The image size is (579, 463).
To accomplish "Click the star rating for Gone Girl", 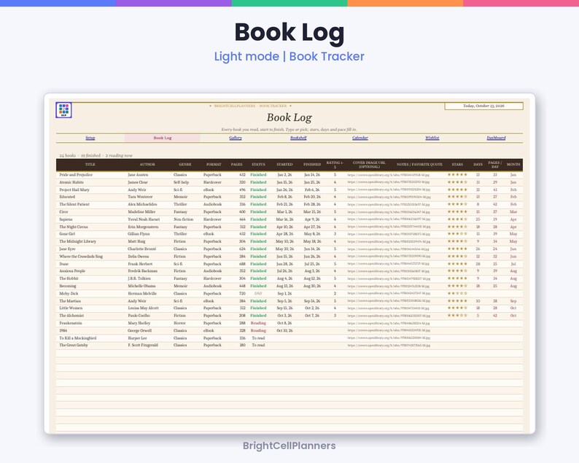I will pyautogui.click(x=457, y=234).
